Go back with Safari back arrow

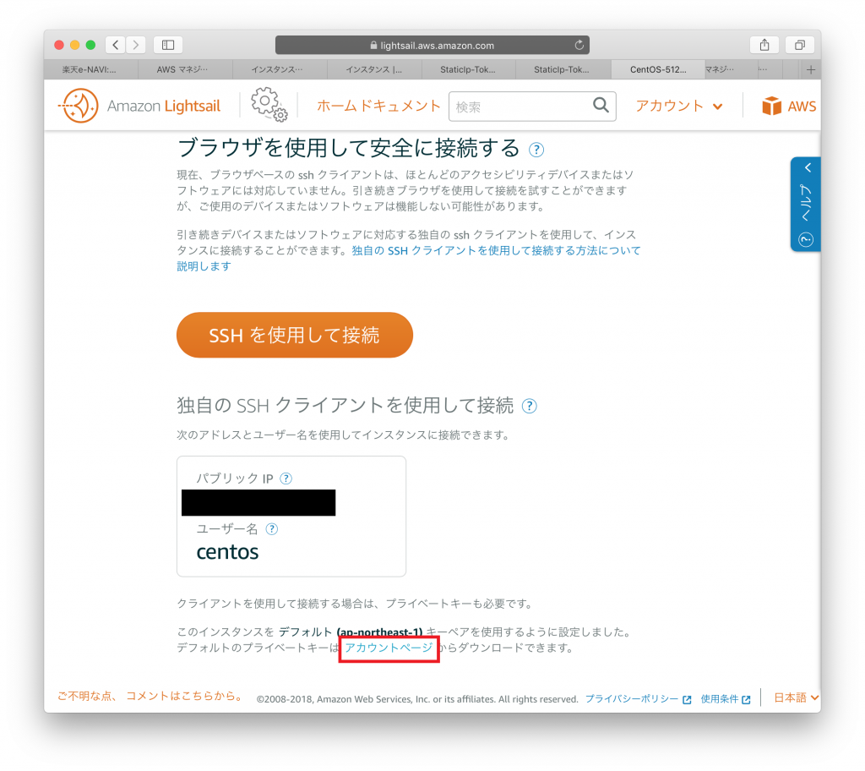(x=115, y=45)
